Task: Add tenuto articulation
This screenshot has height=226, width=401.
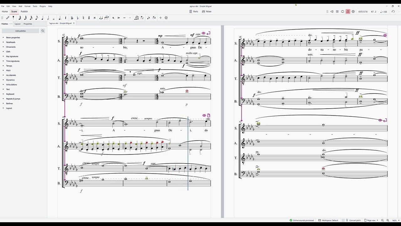Action: coord(124,18)
